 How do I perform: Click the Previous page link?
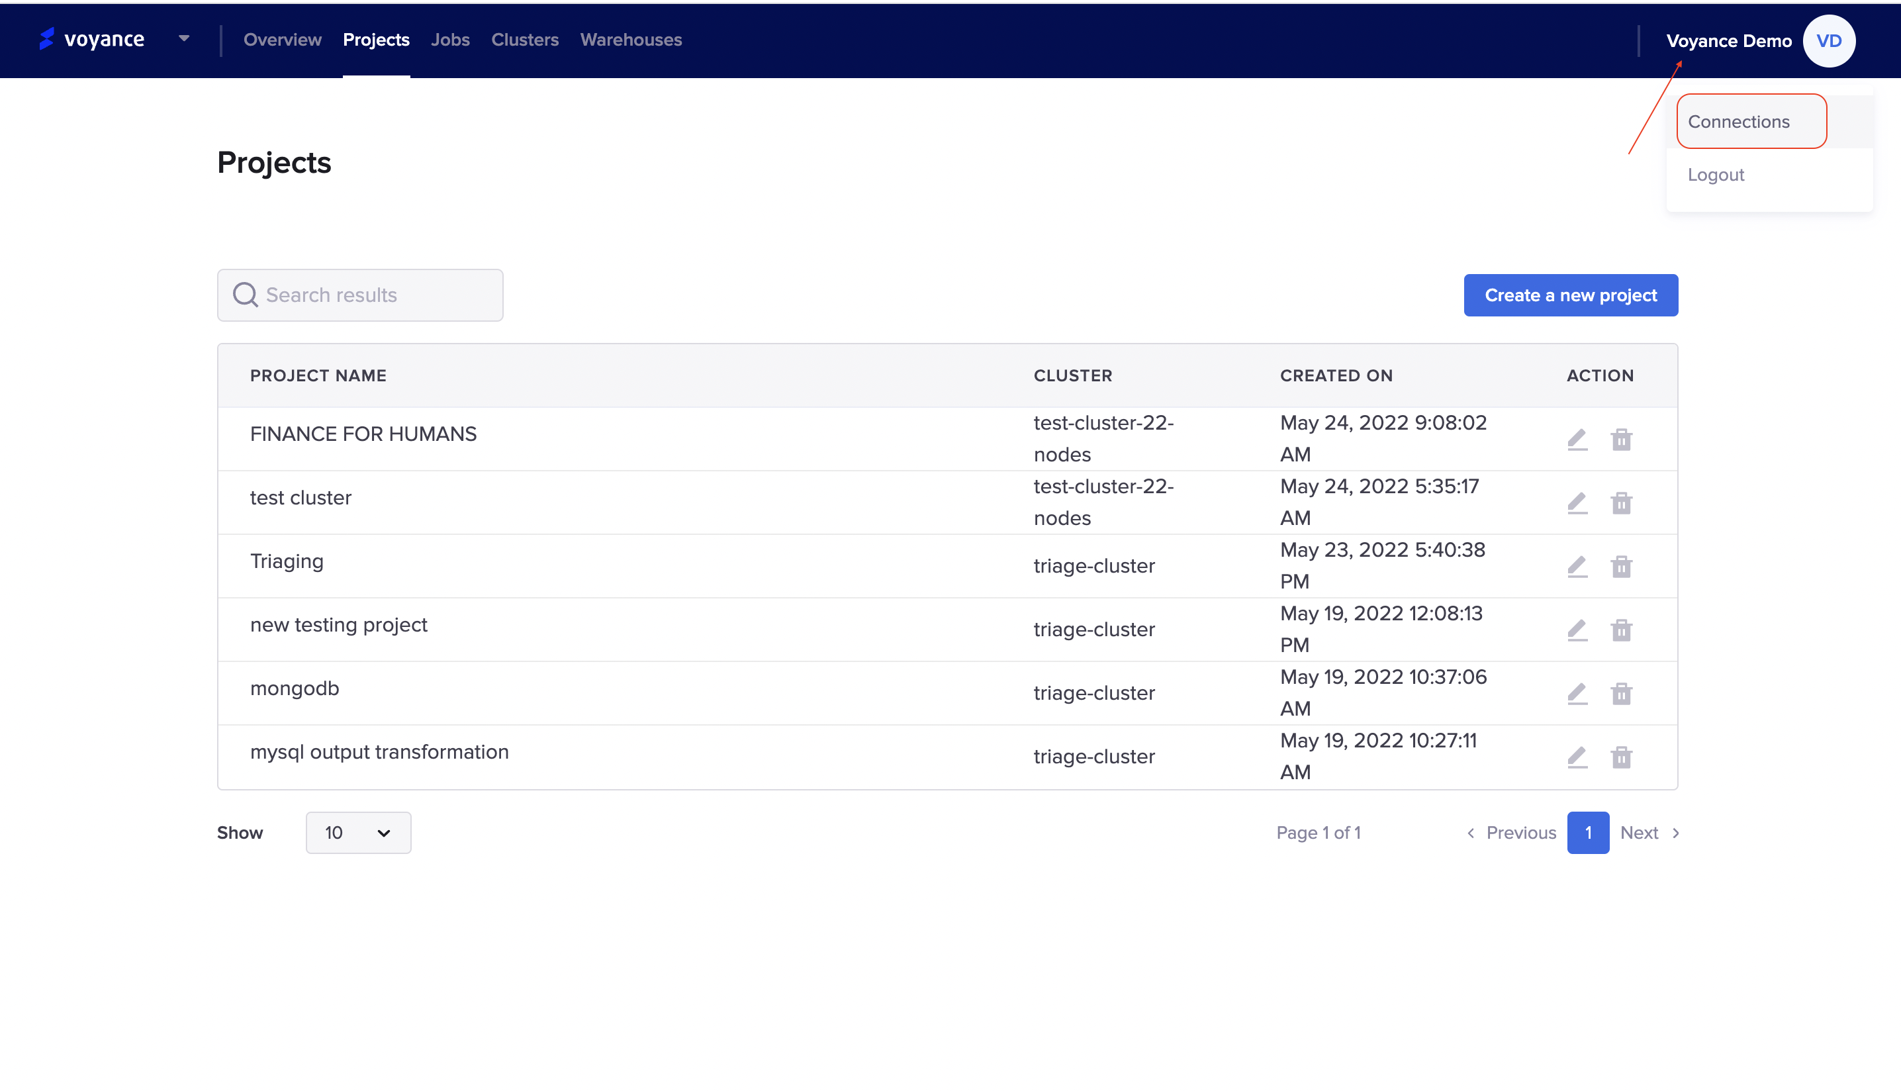(x=1512, y=833)
